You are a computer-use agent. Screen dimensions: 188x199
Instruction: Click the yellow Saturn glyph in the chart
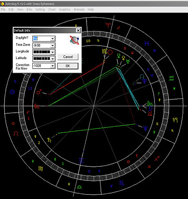coord(49,140)
